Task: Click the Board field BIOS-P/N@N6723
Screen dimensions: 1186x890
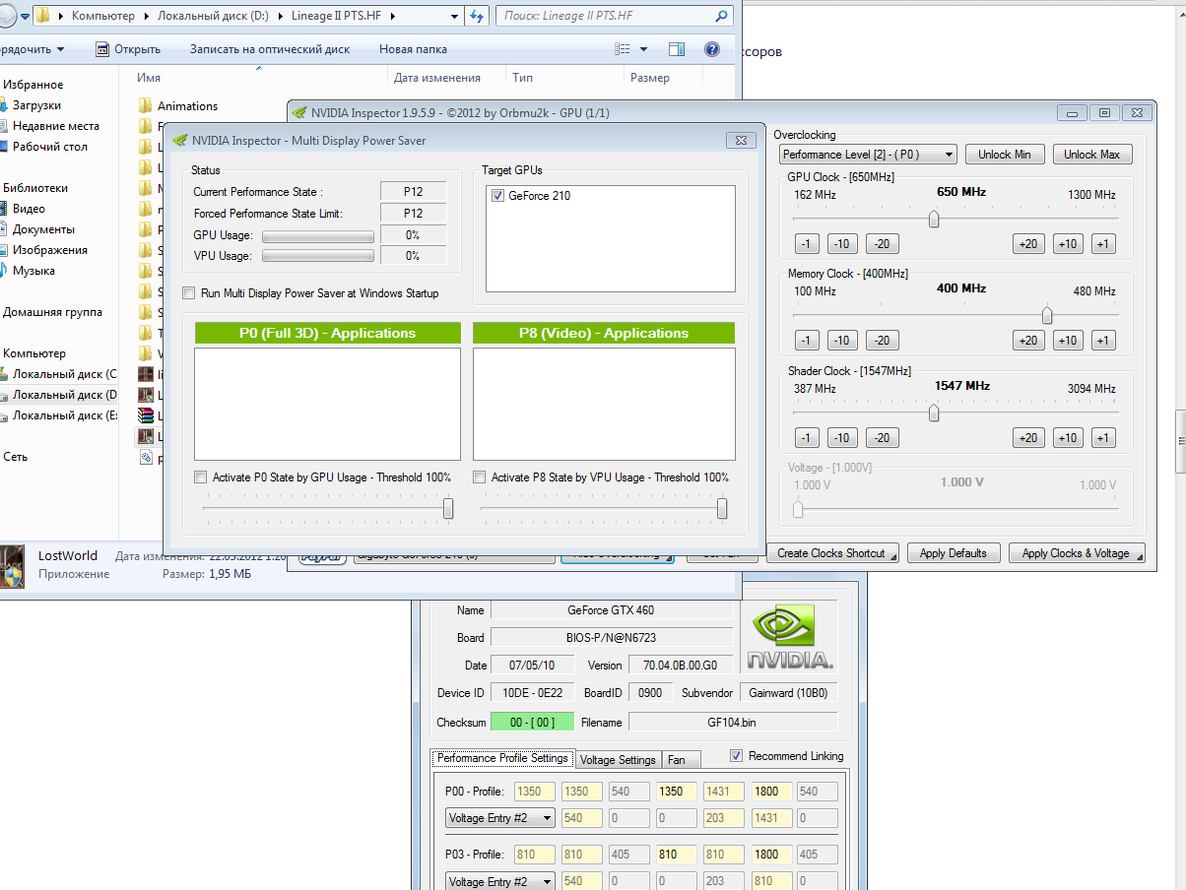Action: click(611, 637)
